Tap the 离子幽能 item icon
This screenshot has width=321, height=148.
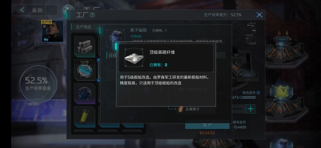point(115,38)
